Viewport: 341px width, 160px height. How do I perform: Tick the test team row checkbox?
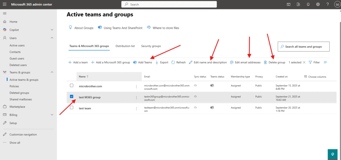pyautogui.click(x=72, y=108)
